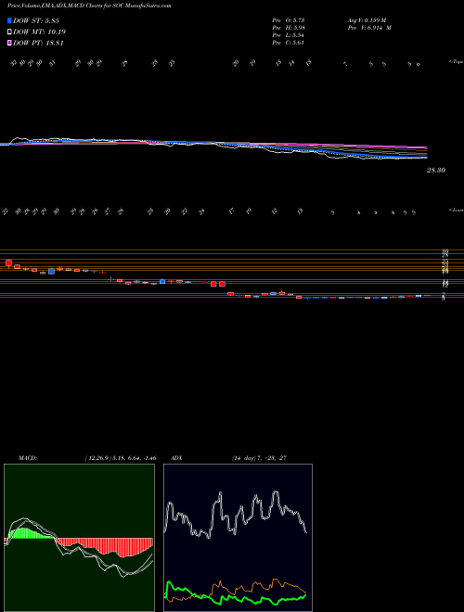Viewport: 464px width, 612px height.
Task: Click the ADX "(14 day) 7, +28, -27" values
Action: click(x=259, y=458)
